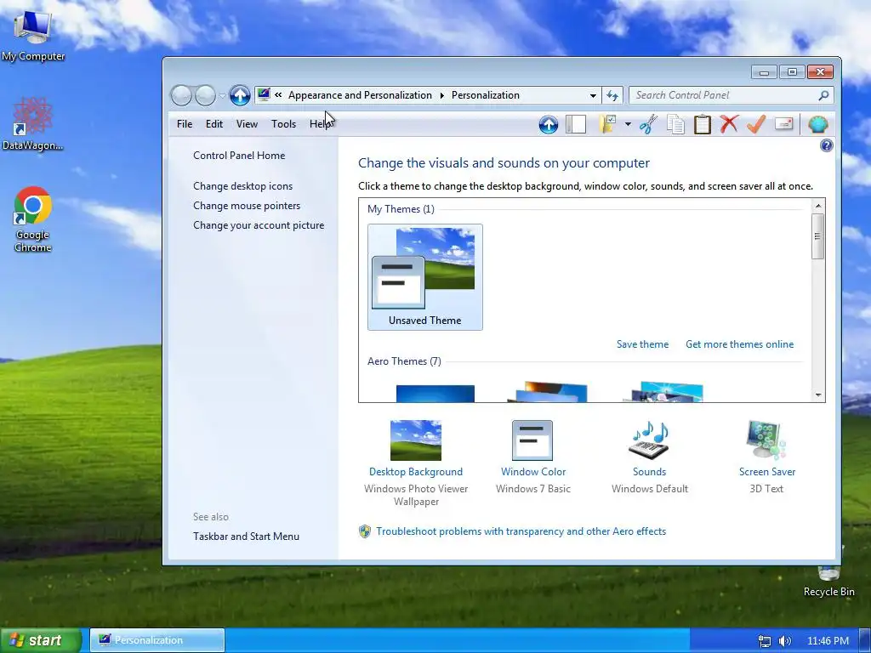Click Get more themes online link

[x=739, y=344]
